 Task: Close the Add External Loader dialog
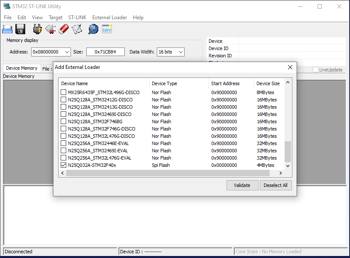click(290, 67)
